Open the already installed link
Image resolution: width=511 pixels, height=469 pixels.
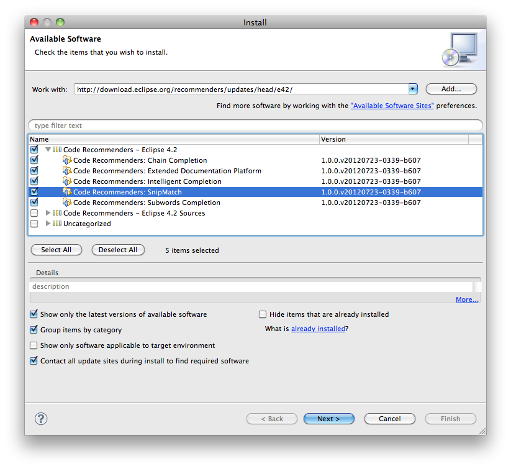click(x=318, y=329)
